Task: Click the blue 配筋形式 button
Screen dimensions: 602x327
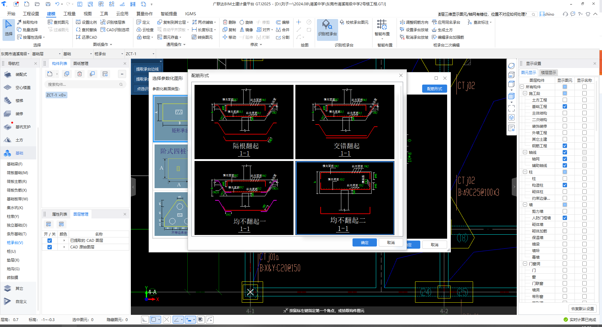Action: pyautogui.click(x=434, y=89)
